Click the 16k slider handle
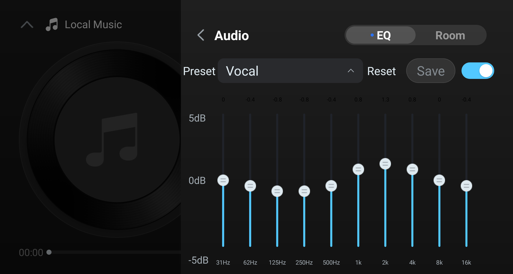513x274 pixels. coord(466,186)
